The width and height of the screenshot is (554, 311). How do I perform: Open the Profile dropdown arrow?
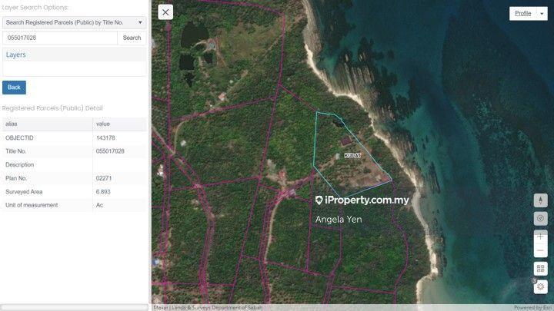click(x=542, y=14)
